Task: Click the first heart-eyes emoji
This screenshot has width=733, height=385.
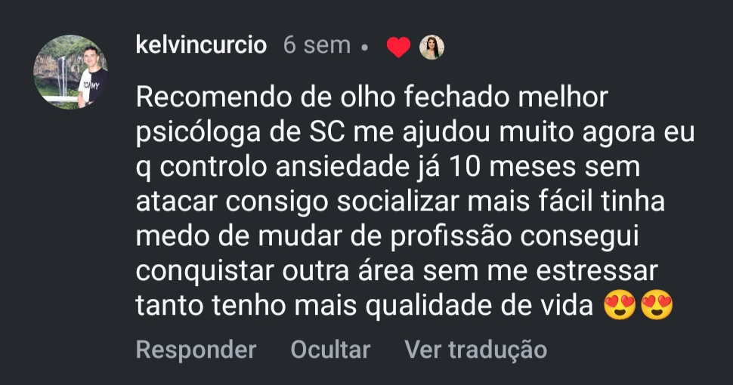Action: (x=620, y=306)
